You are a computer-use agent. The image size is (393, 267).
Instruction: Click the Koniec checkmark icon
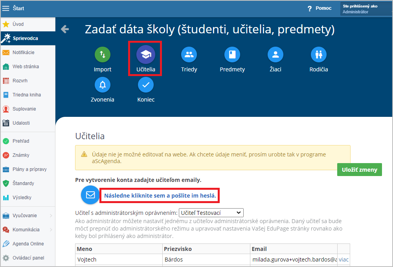(146, 85)
